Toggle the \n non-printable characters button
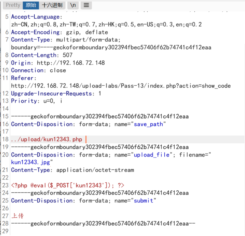 coord(73,5)
